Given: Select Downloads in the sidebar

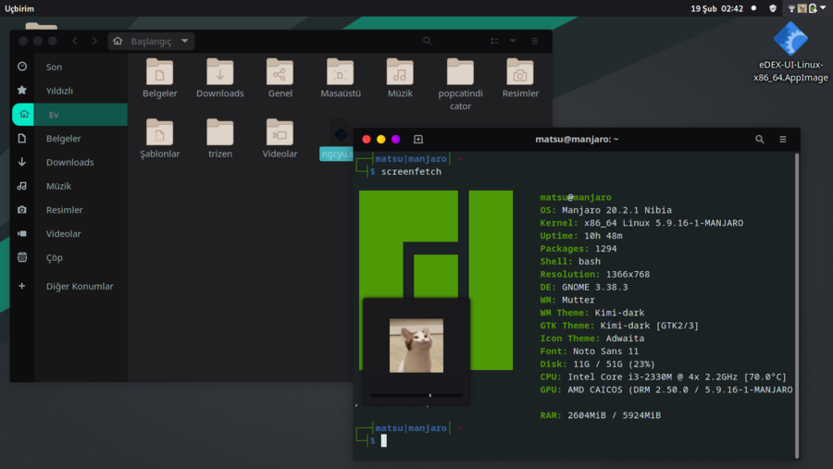Looking at the screenshot, I should pos(70,162).
